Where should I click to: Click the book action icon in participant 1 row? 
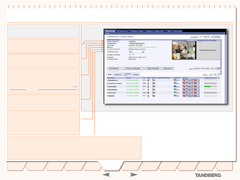(198, 80)
